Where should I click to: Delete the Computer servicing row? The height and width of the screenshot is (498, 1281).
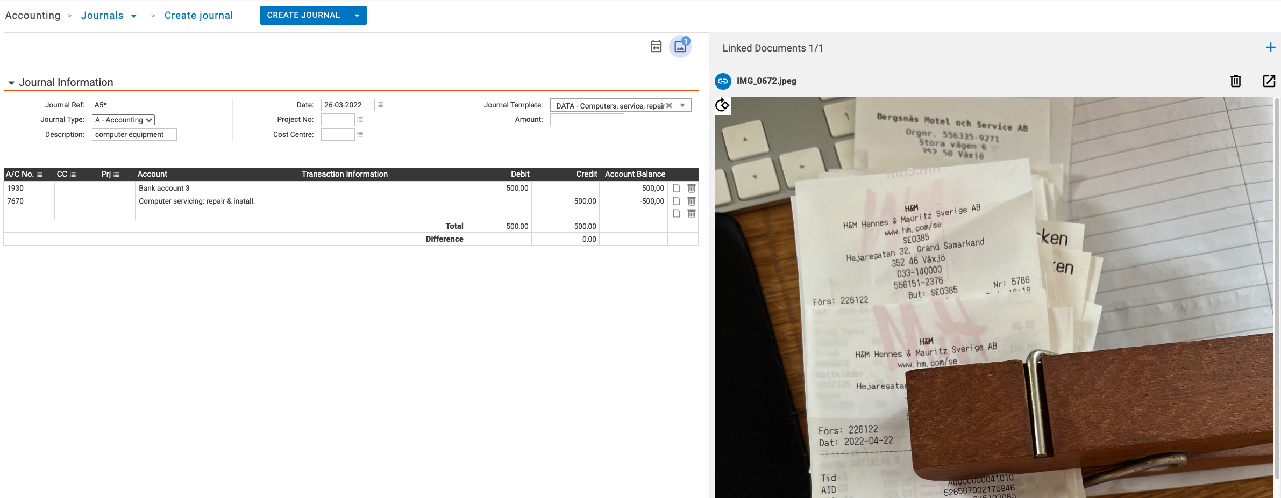pyautogui.click(x=692, y=201)
